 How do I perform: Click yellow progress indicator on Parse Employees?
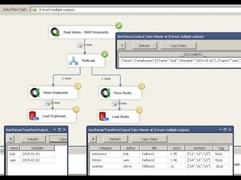click(x=78, y=86)
